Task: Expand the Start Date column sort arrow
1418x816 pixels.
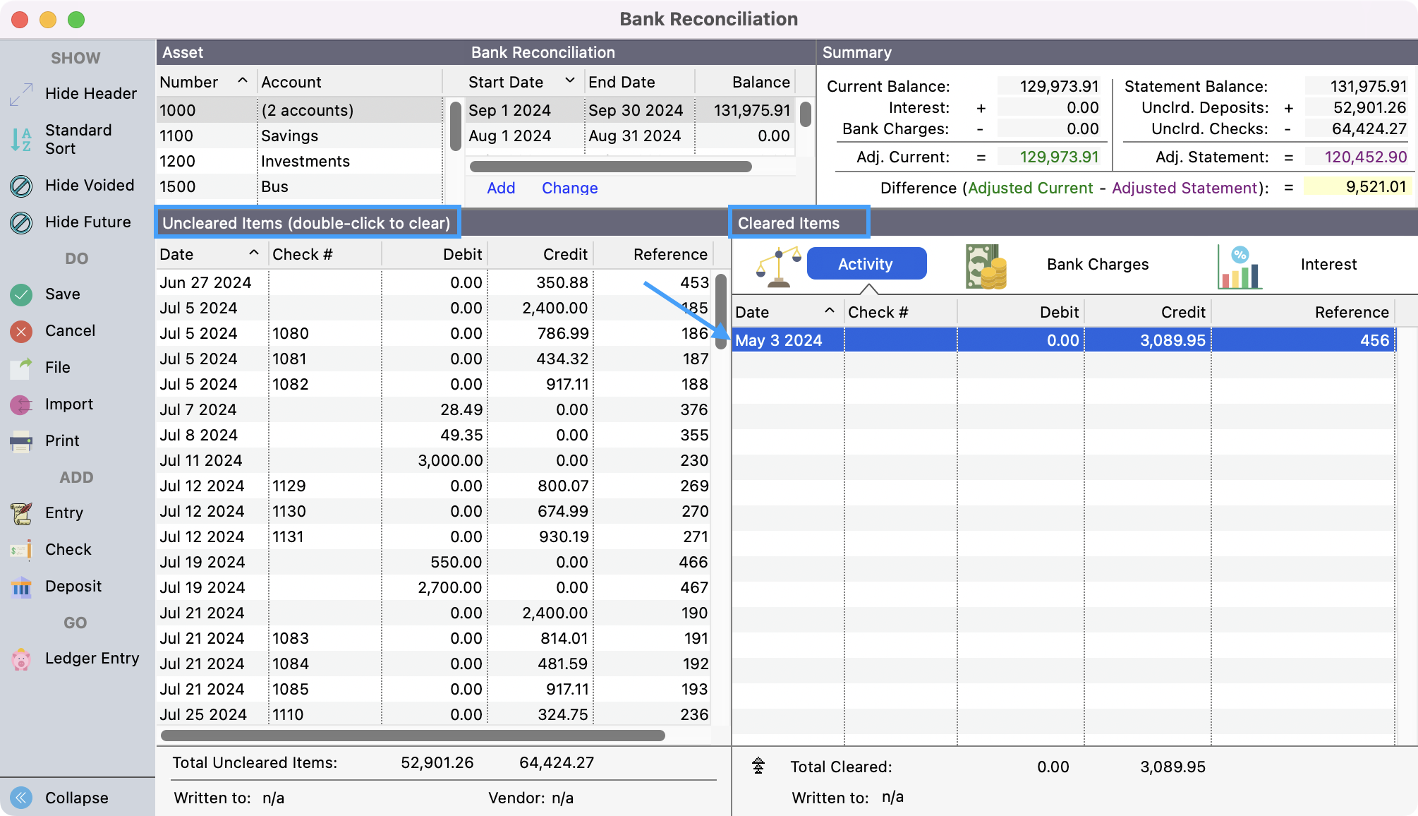Action: [x=569, y=81]
